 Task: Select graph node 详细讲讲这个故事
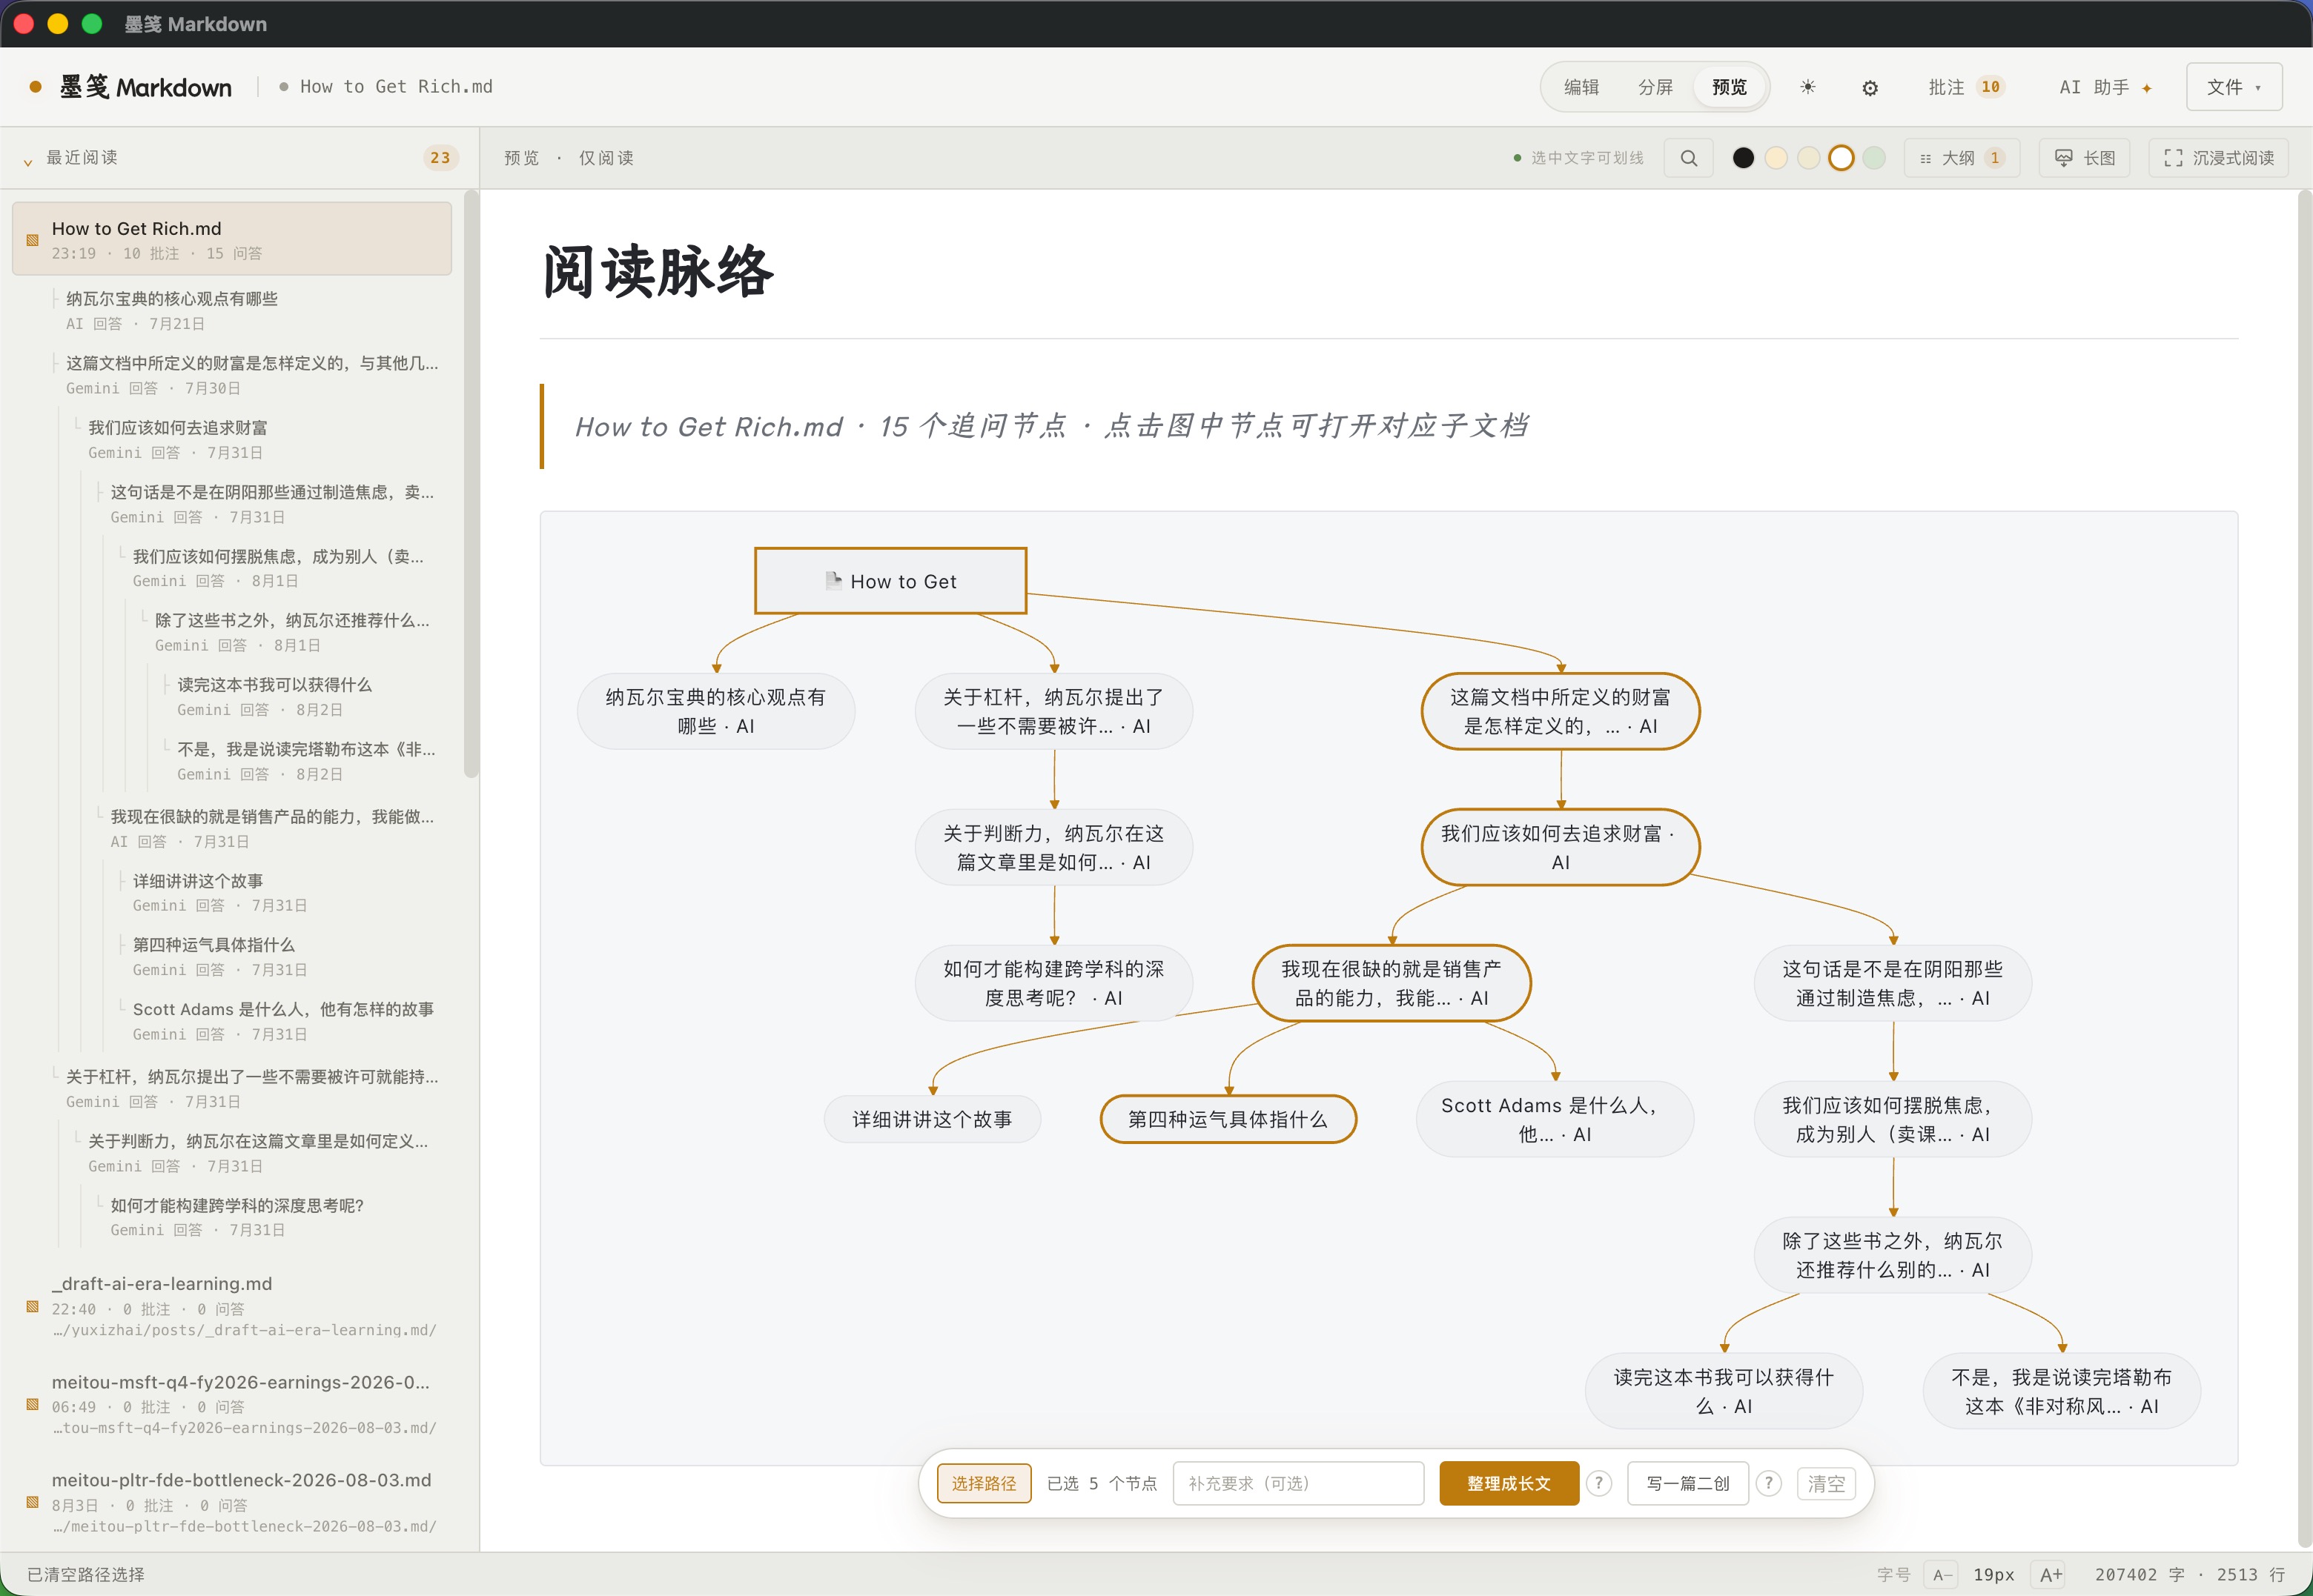(x=931, y=1119)
